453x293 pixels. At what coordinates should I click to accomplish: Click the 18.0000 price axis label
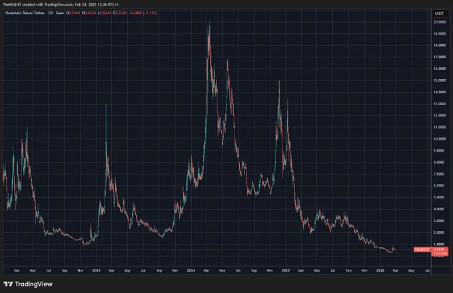tap(440, 45)
